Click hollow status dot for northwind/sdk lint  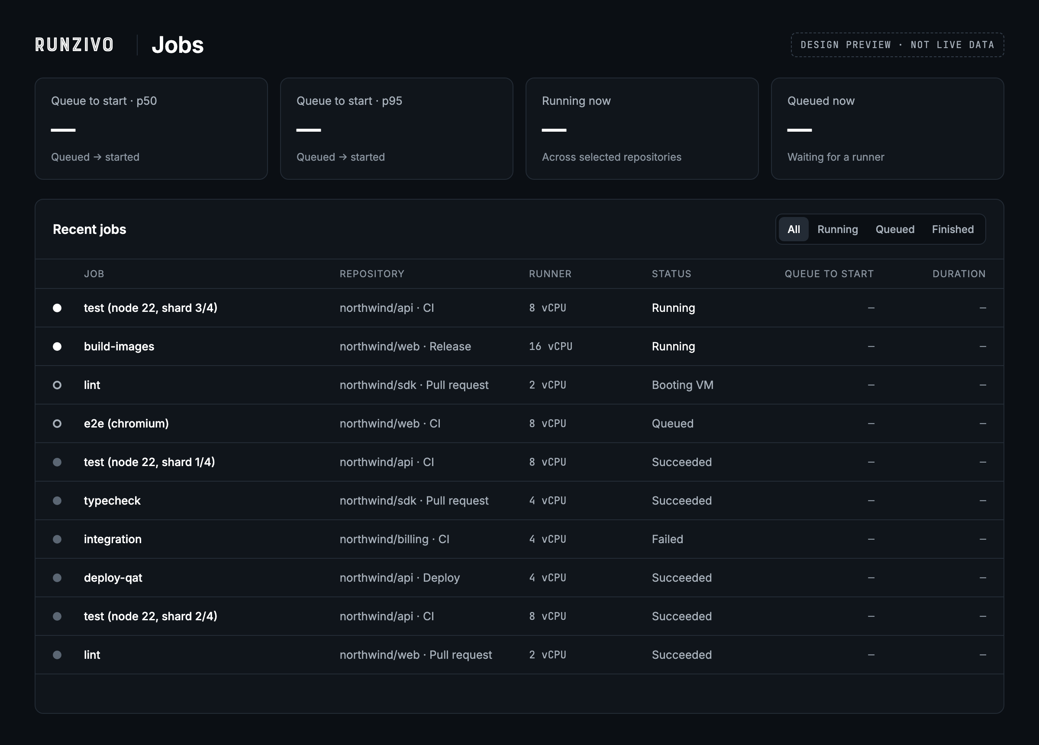[57, 385]
